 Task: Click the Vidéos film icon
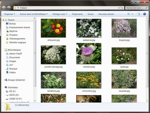pos(7,72)
